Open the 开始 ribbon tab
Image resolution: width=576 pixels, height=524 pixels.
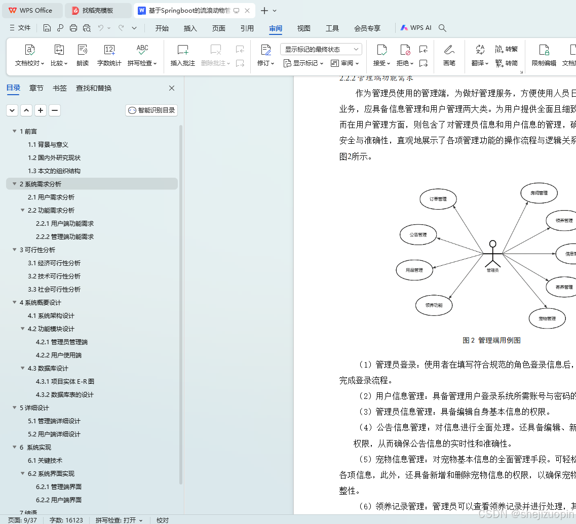point(162,28)
